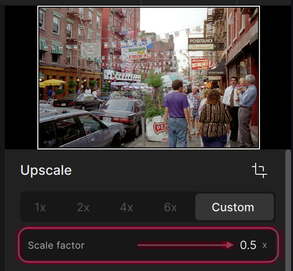
Task: Click the Upscale section heading
Action: click(x=46, y=170)
